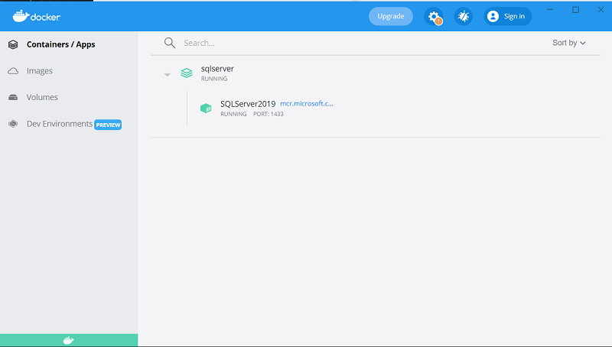Click the Upgrade button
The height and width of the screenshot is (347, 612).
391,16
